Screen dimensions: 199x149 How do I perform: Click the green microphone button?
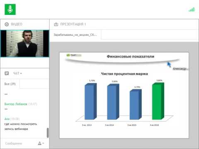click(x=10, y=10)
